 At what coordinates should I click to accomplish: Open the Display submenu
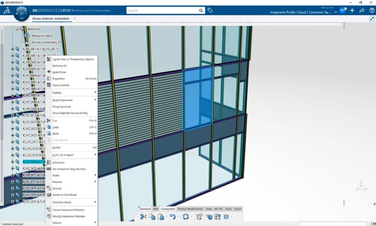tap(71, 92)
